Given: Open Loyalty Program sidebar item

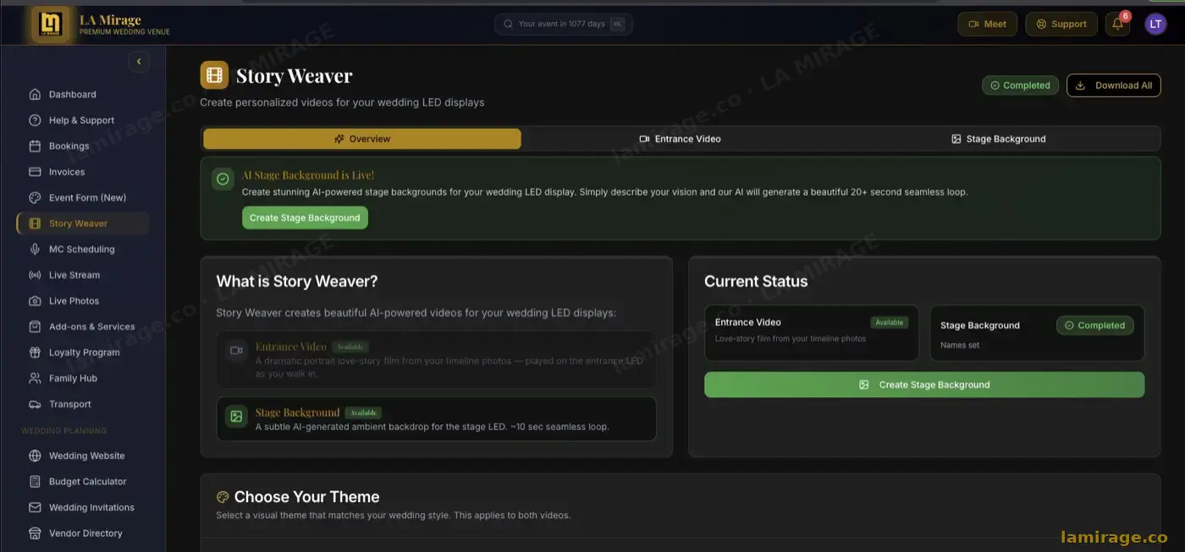Looking at the screenshot, I should point(83,352).
